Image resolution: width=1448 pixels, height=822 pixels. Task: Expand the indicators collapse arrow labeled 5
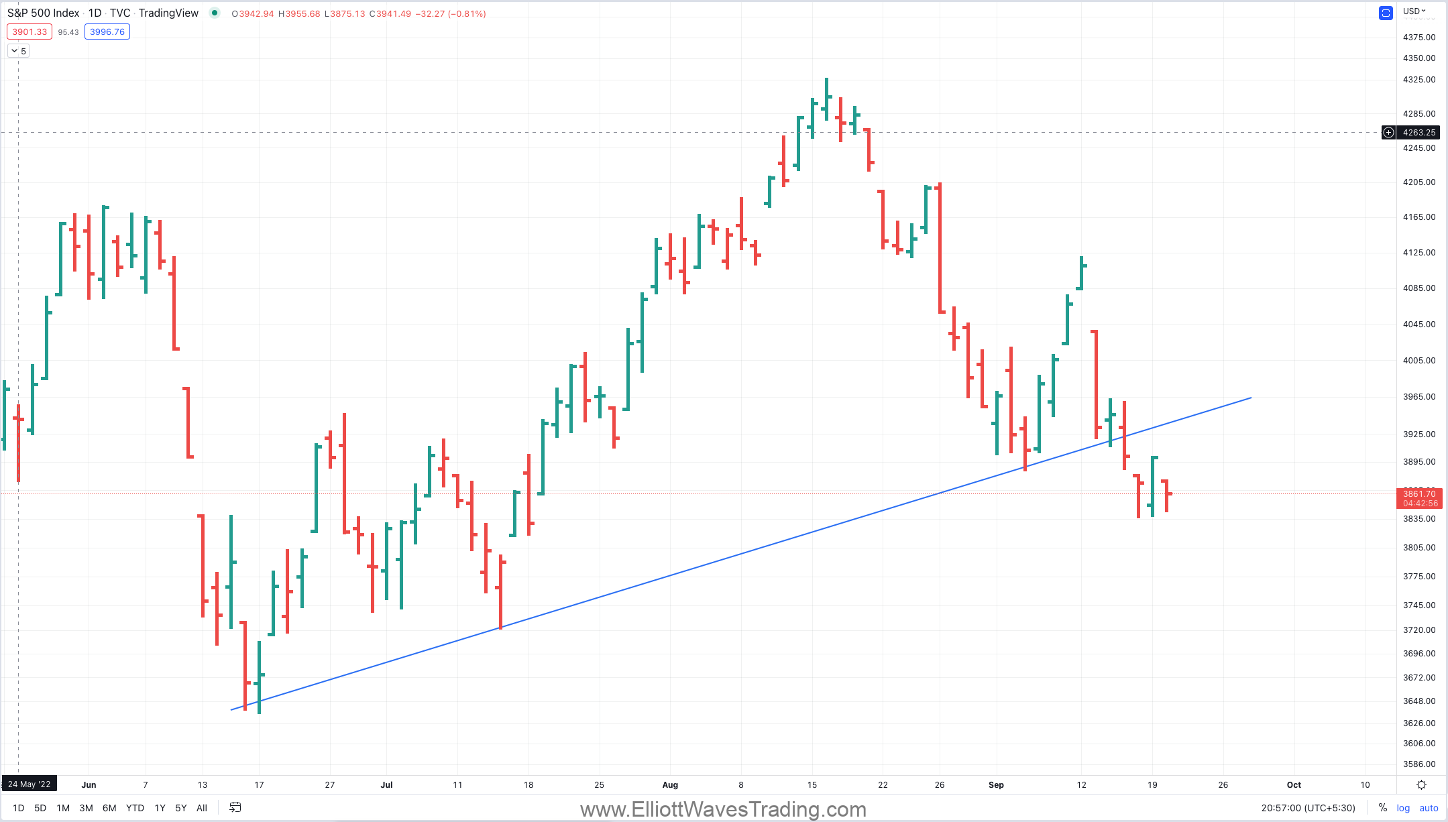tap(18, 51)
